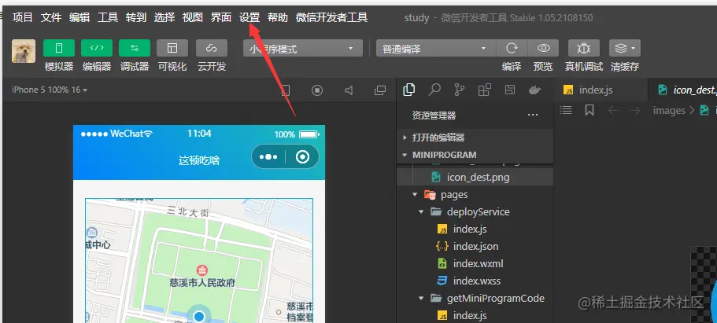Click the 预览 preview eye icon

(543, 48)
